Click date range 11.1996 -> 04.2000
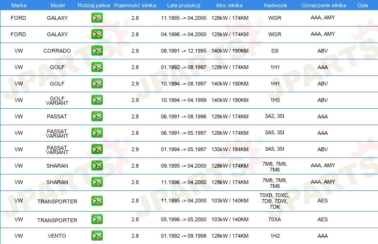 (x=184, y=182)
